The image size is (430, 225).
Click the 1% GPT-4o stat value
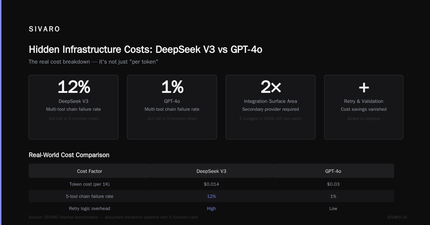point(172,87)
